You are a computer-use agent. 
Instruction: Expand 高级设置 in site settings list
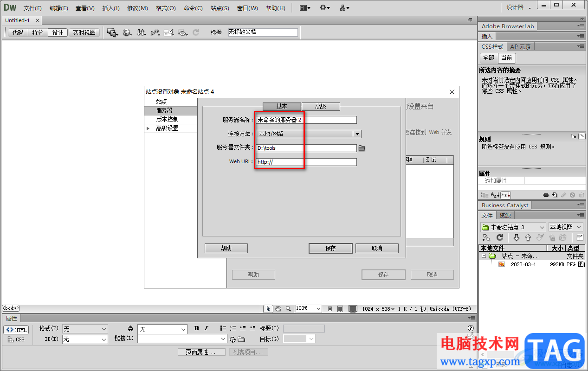pyautogui.click(x=149, y=128)
